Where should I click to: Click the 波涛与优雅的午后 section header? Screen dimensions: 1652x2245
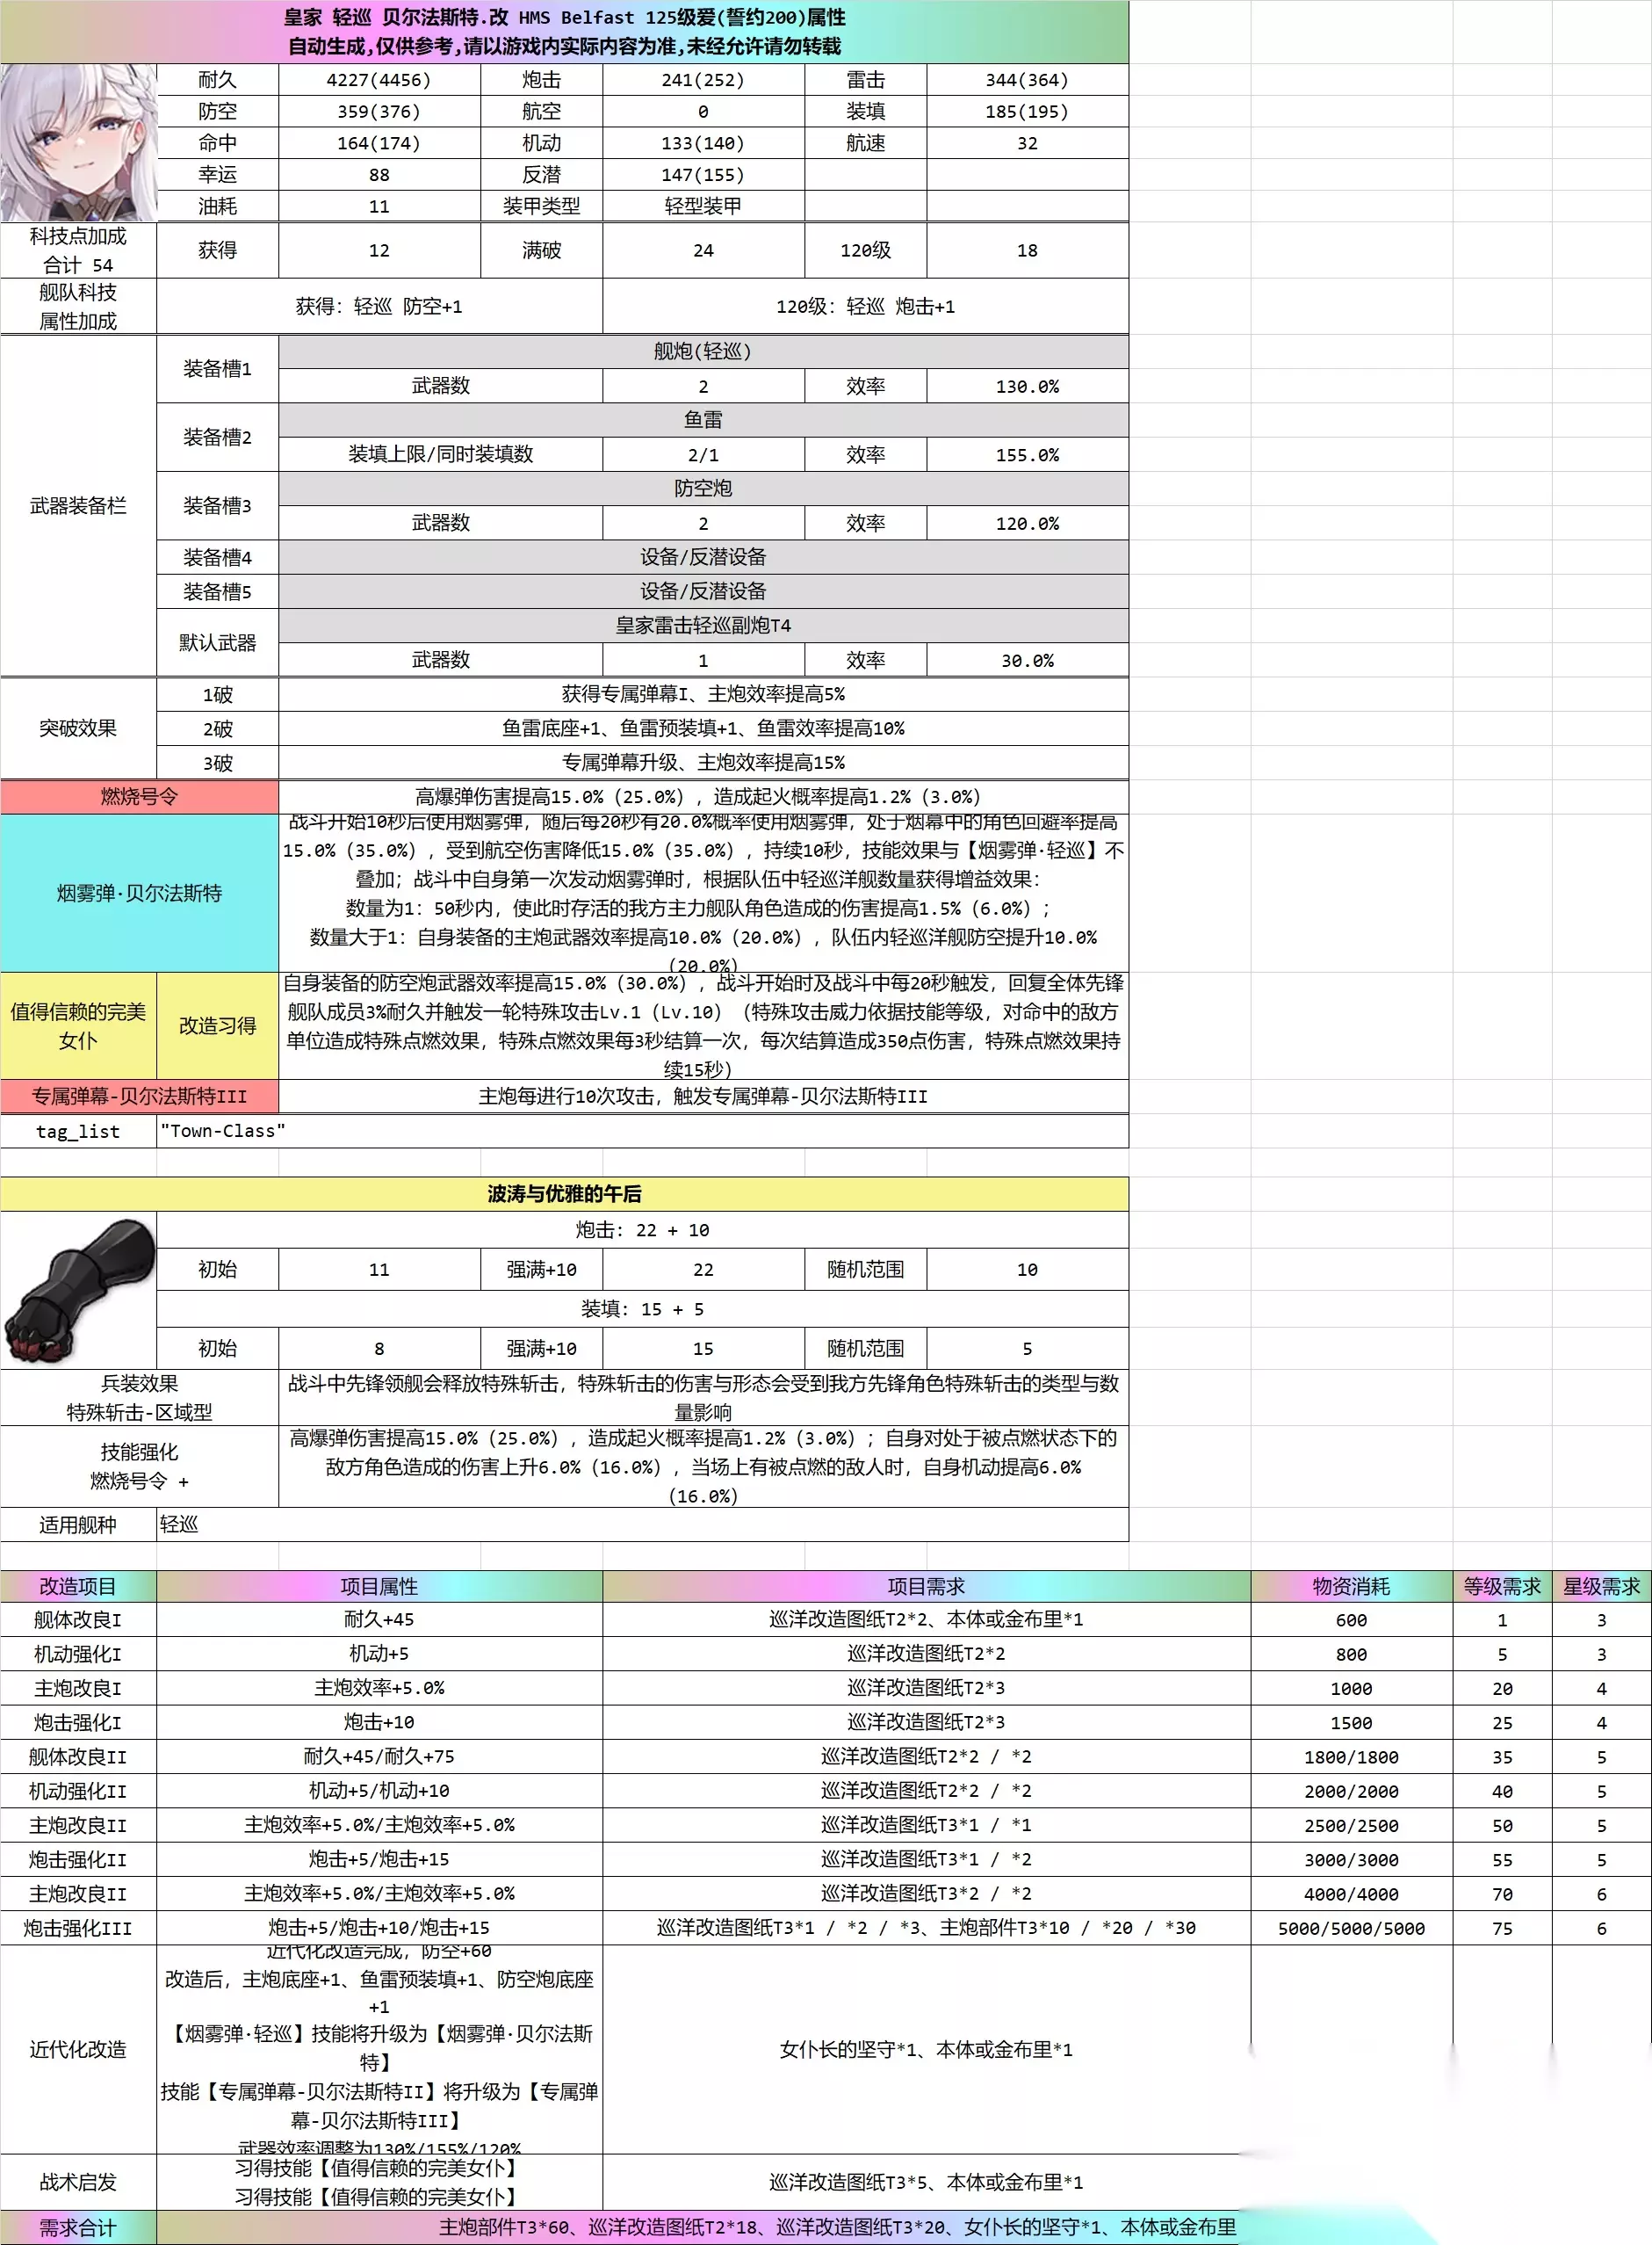(x=564, y=1193)
